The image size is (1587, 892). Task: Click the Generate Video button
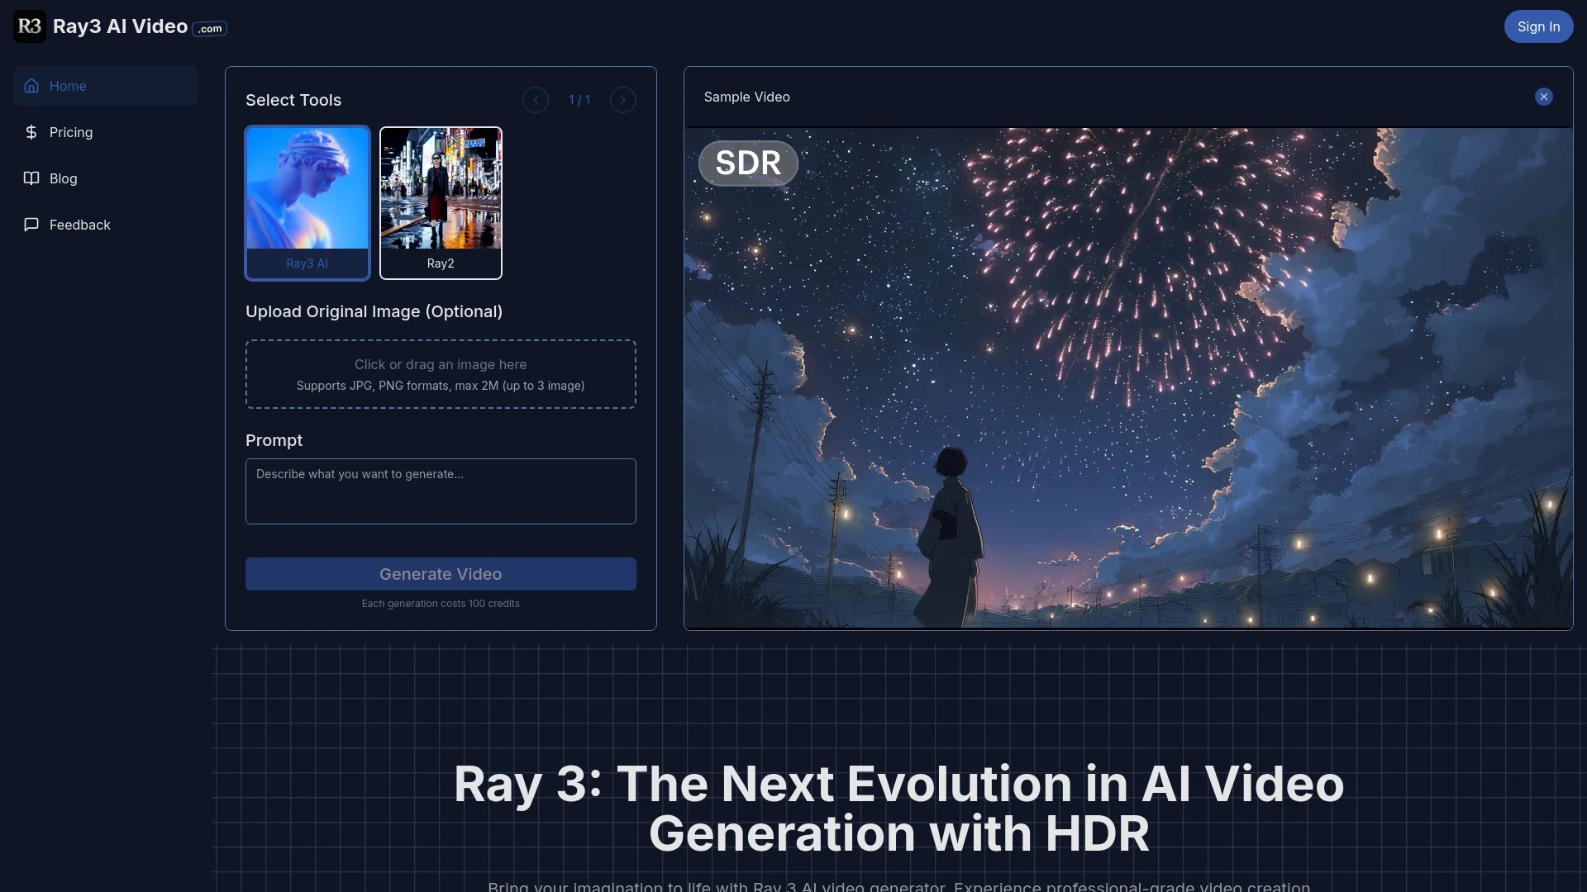(441, 573)
